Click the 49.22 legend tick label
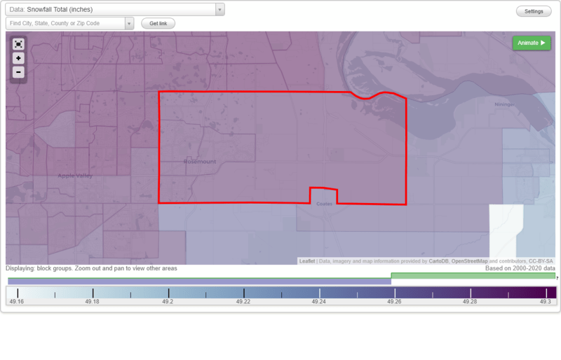This screenshot has height=360, width=561. (243, 302)
